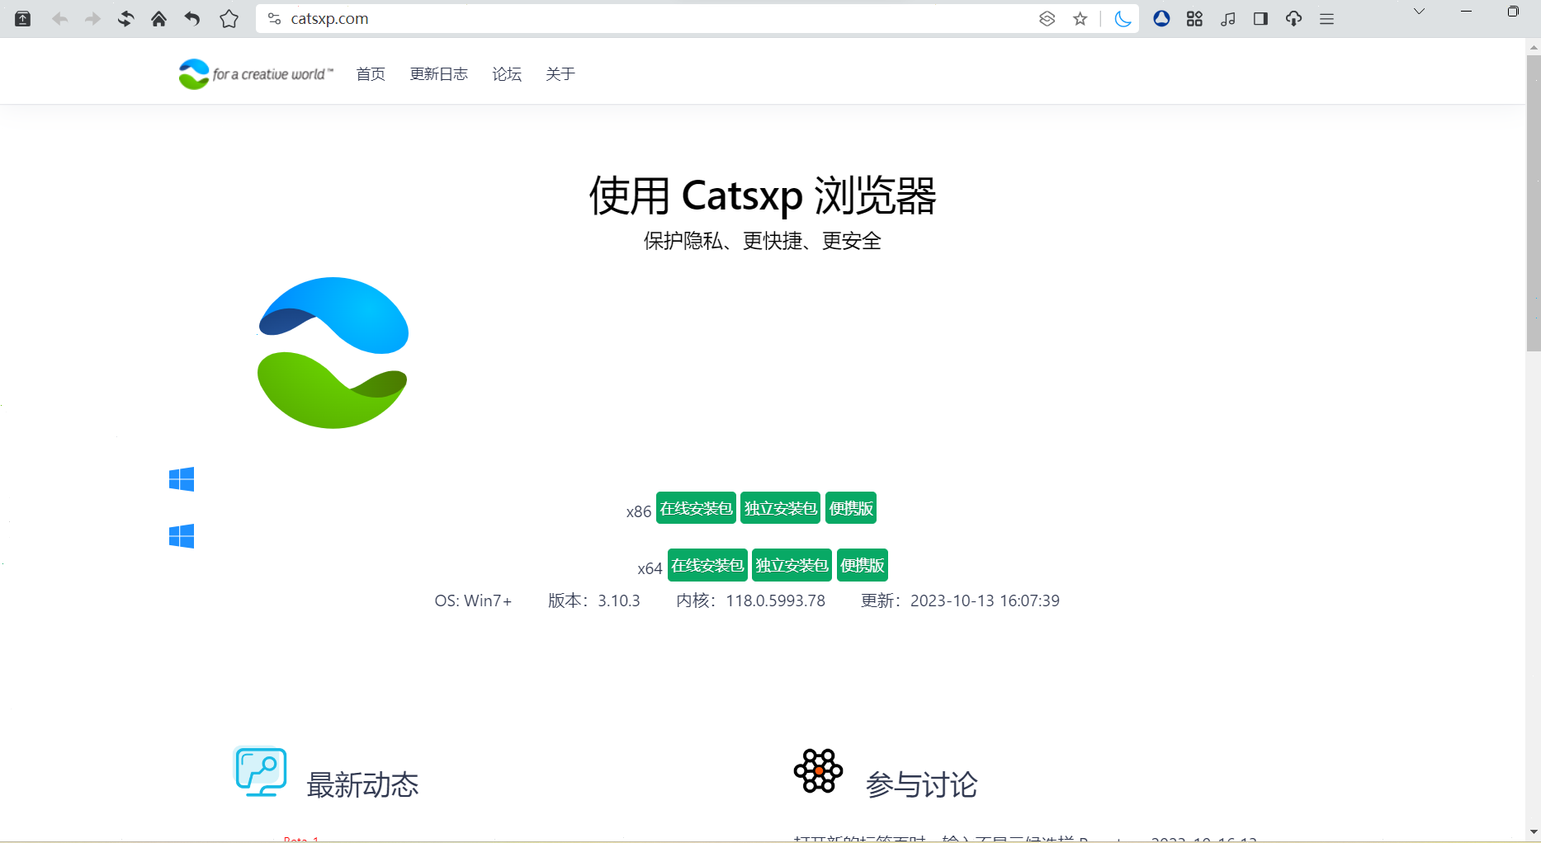Open the 关于 navigation link

(x=560, y=74)
